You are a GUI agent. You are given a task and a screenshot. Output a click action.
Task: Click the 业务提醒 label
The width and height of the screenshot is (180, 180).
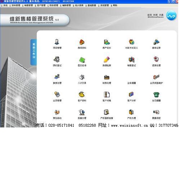(132, 83)
